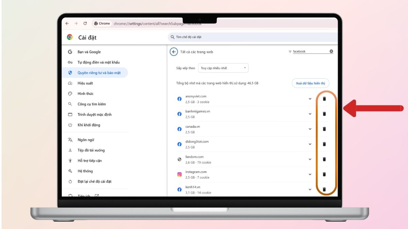Expand fandom.com entry chevron
Image resolution: width=408 pixels, height=229 pixels.
tap(310, 159)
